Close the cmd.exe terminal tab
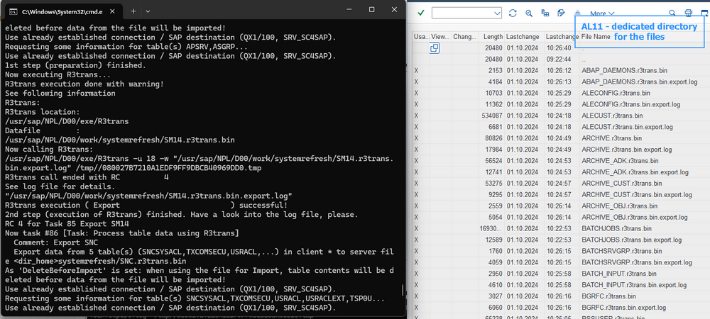The image size is (710, 319). tap(112, 11)
